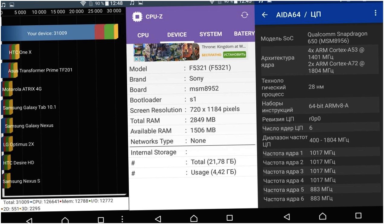The width and height of the screenshot is (384, 224).
Task: Tap the Bootloader row showing s1
Action: pos(192,99)
